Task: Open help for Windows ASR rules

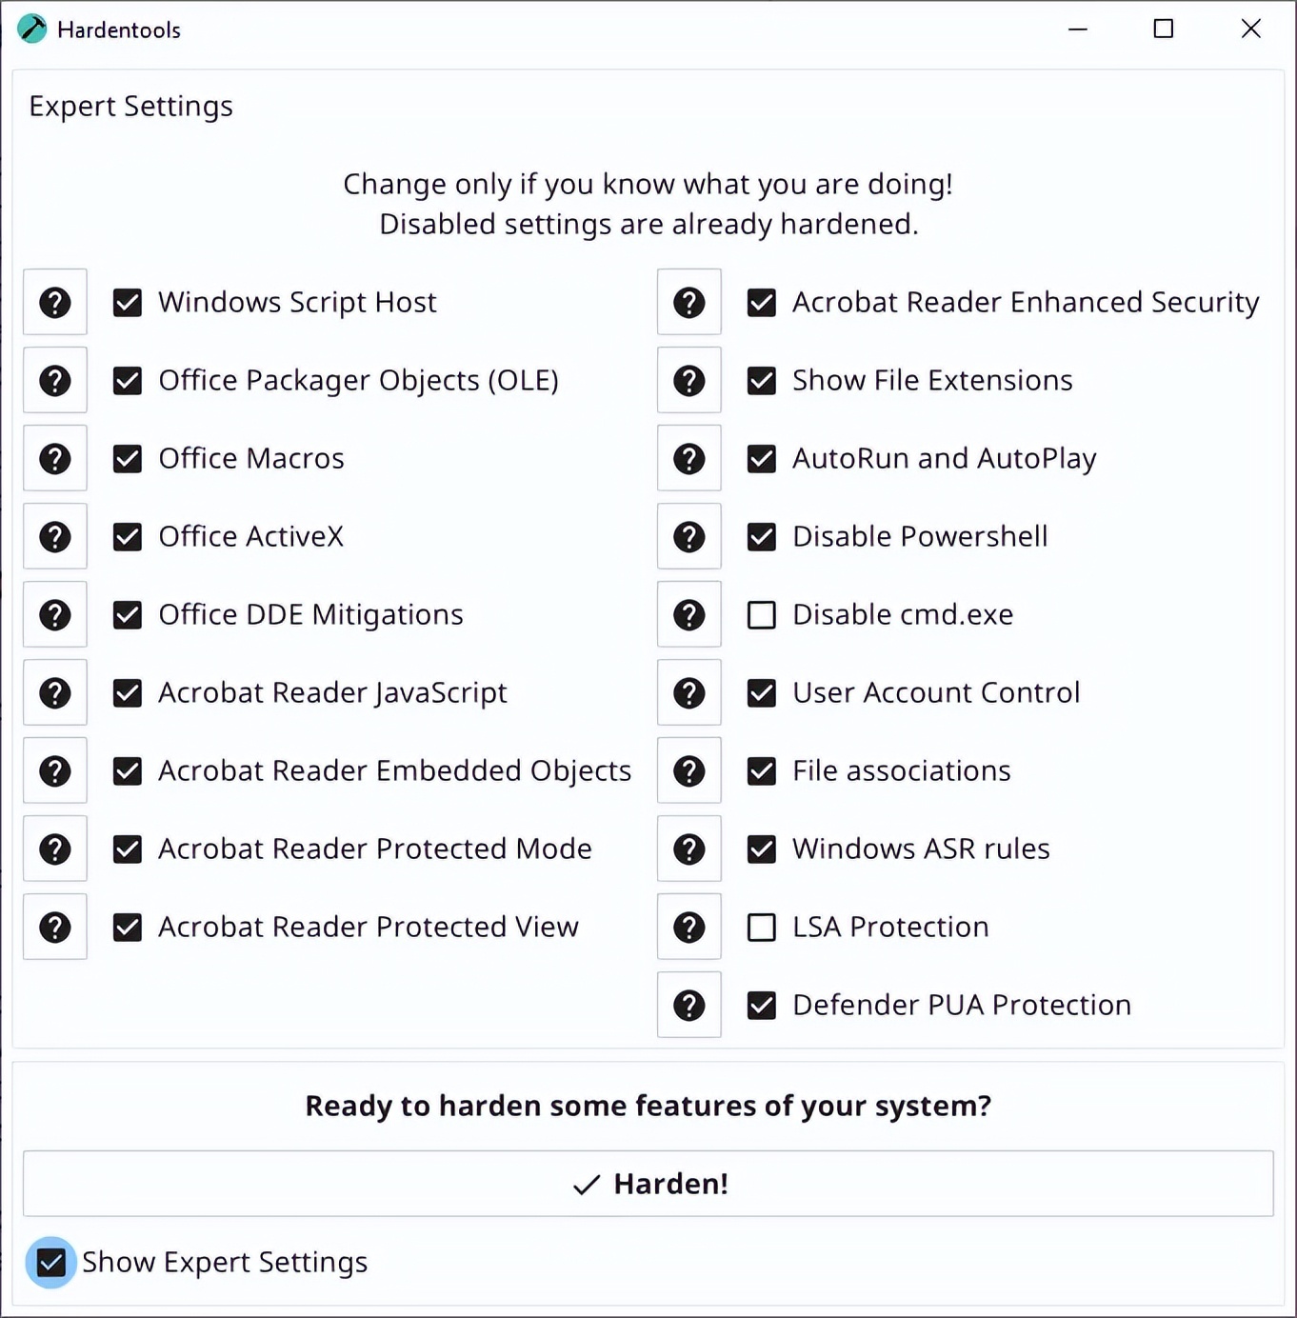Action: (689, 849)
